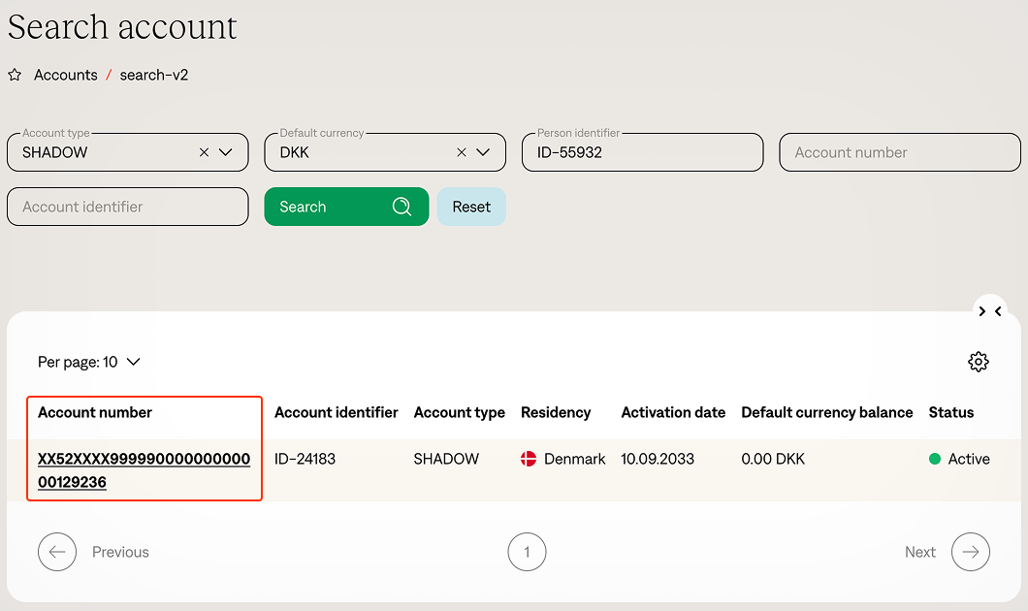
Task: Clear the DKK default currency selection
Action: click(462, 152)
